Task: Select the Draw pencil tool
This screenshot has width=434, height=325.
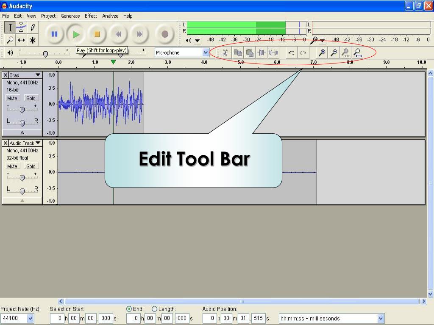Action: (33, 28)
